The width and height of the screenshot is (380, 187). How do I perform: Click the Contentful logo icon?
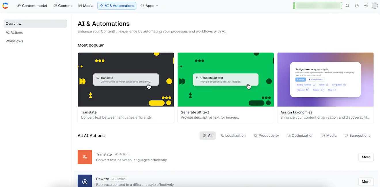pos(5,5)
